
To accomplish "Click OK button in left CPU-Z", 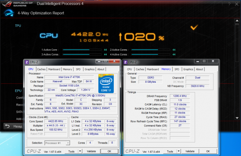I will (109, 151).
